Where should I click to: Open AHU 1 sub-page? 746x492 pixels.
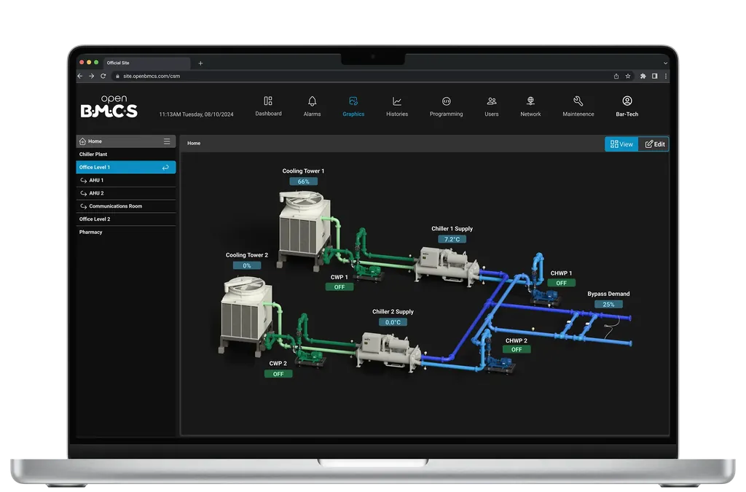point(125,180)
